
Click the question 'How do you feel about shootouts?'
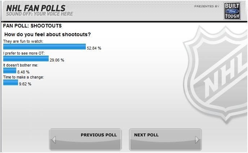(x=48, y=34)
